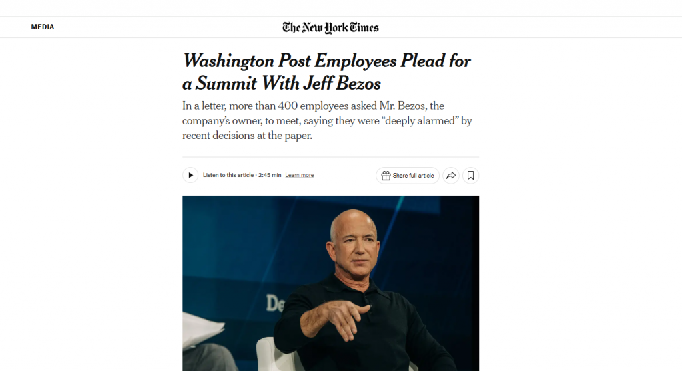Click the Learn more link
The width and height of the screenshot is (682, 371).
pyautogui.click(x=299, y=176)
